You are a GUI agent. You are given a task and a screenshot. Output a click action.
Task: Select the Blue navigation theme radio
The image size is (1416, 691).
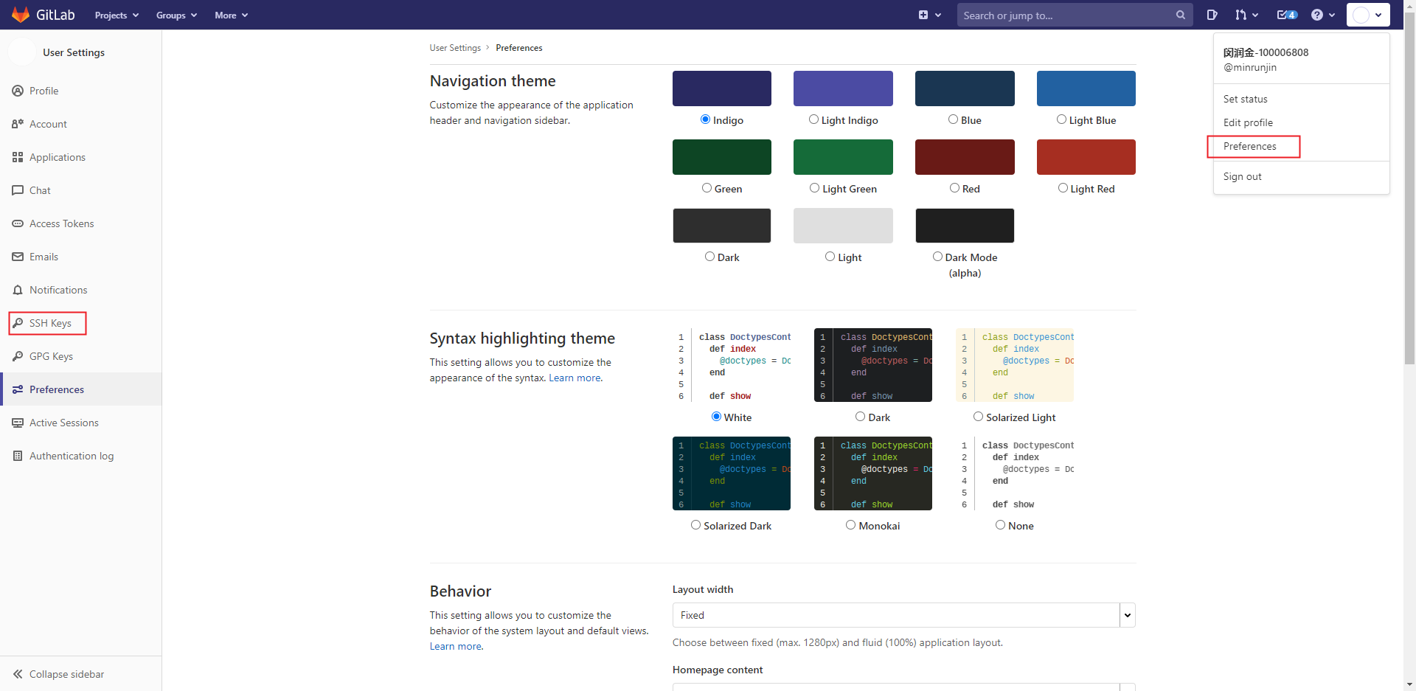point(953,119)
